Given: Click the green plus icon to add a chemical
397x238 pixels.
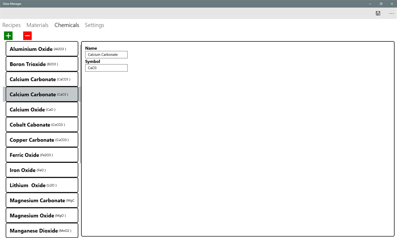Looking at the screenshot, I should 8,35.
